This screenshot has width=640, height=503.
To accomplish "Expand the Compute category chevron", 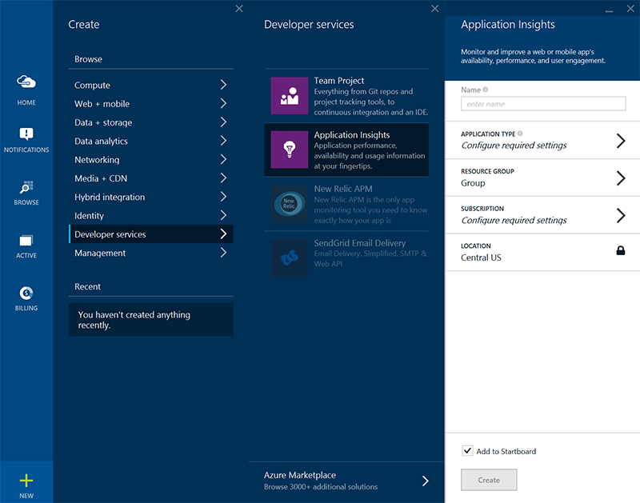I will pos(223,85).
